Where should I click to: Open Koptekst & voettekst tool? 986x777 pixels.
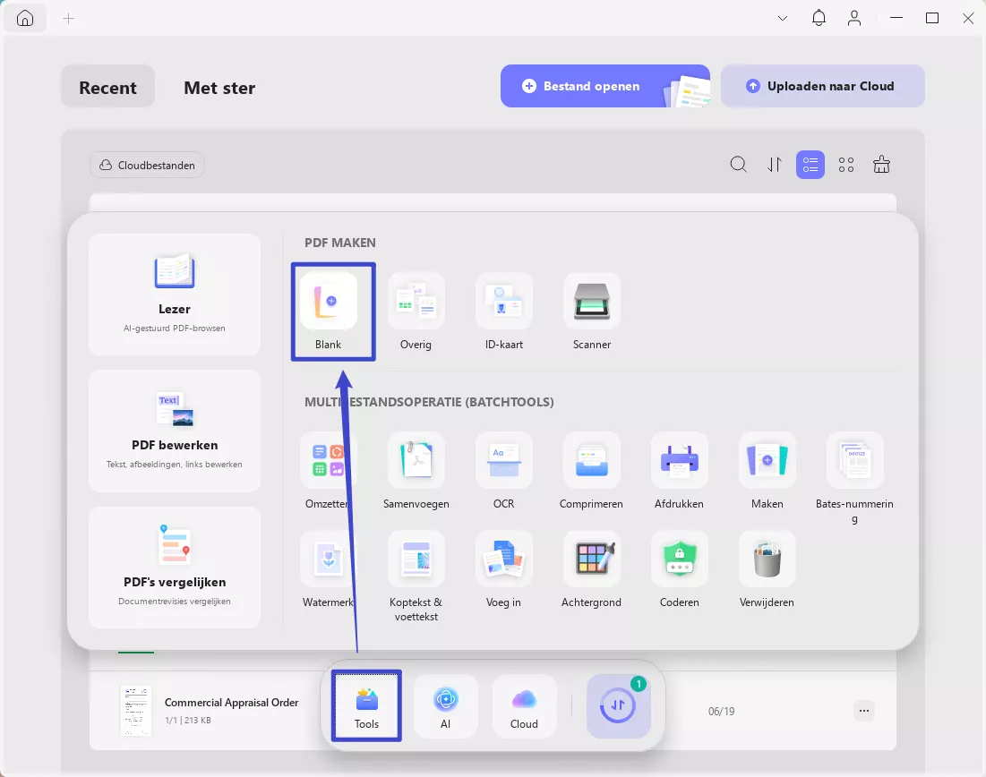[x=416, y=576]
